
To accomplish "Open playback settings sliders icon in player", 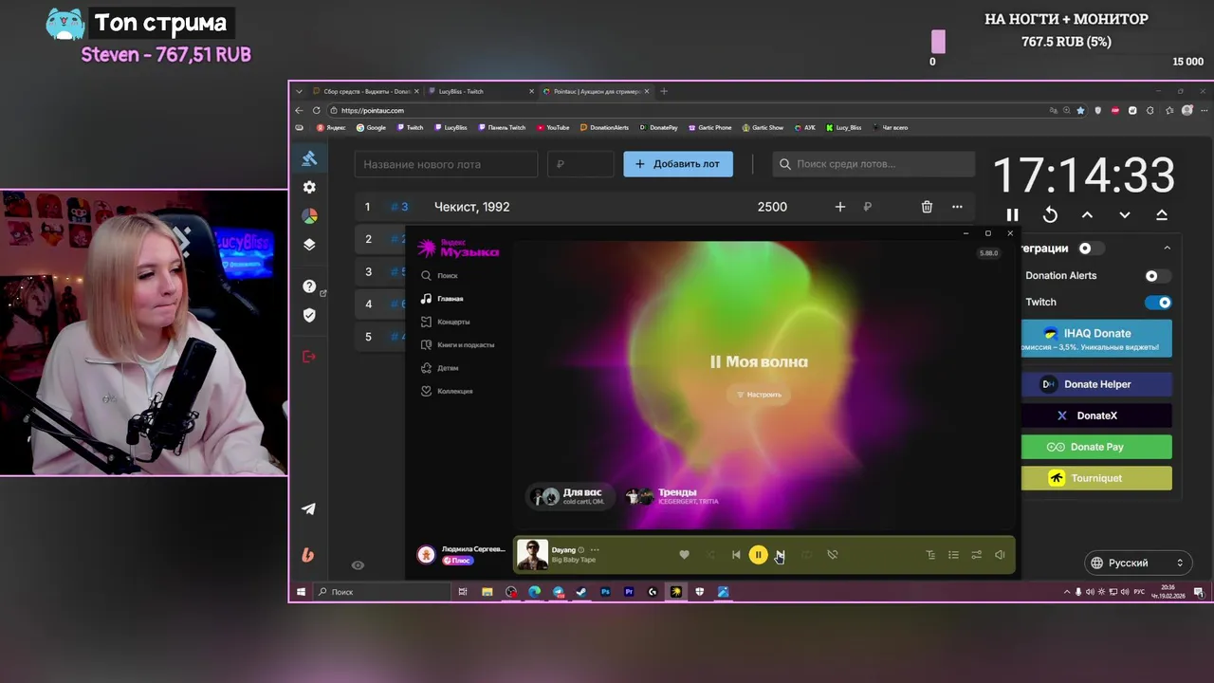I will [976, 555].
